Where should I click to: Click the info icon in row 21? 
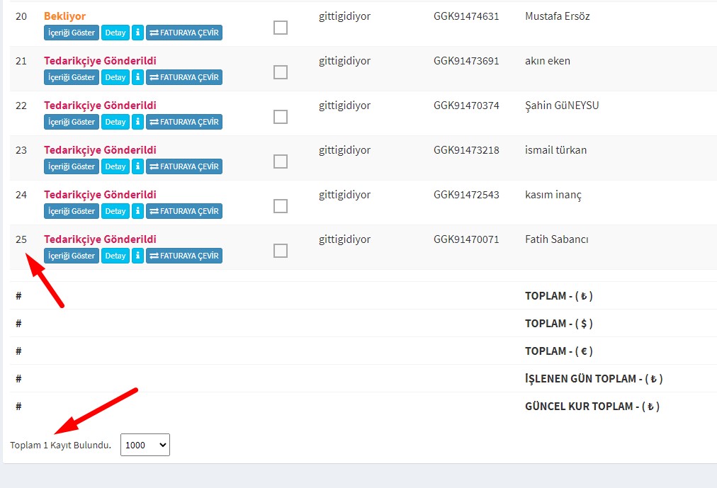pos(137,77)
